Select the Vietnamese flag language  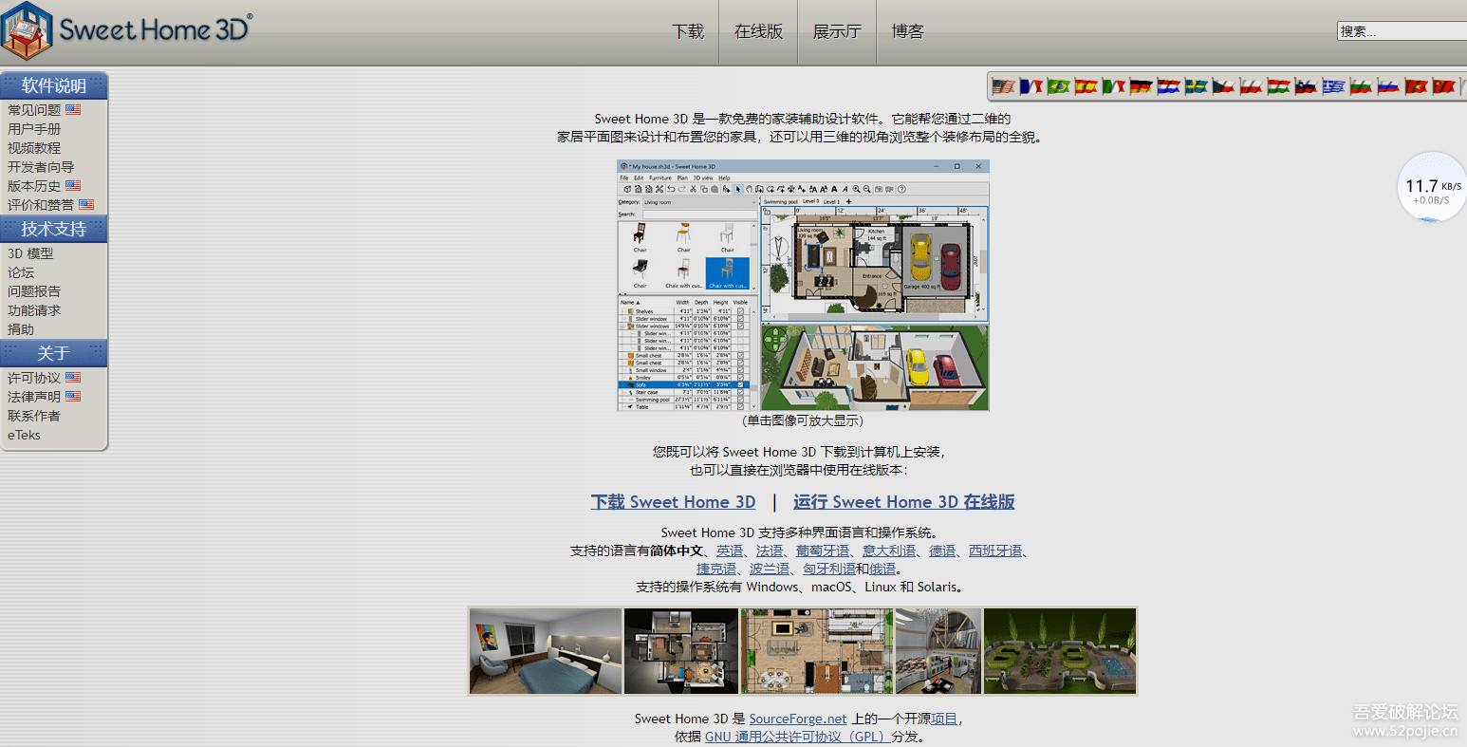click(x=1417, y=86)
